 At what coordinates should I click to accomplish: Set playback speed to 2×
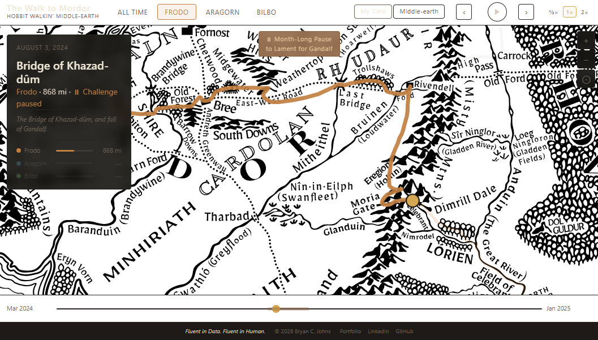584,12
